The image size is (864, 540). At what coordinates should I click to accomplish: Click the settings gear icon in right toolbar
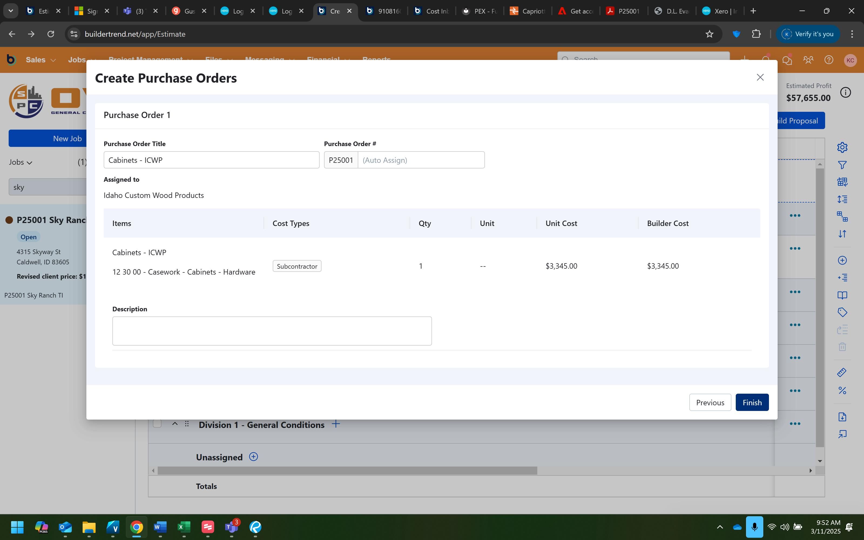coord(842,147)
